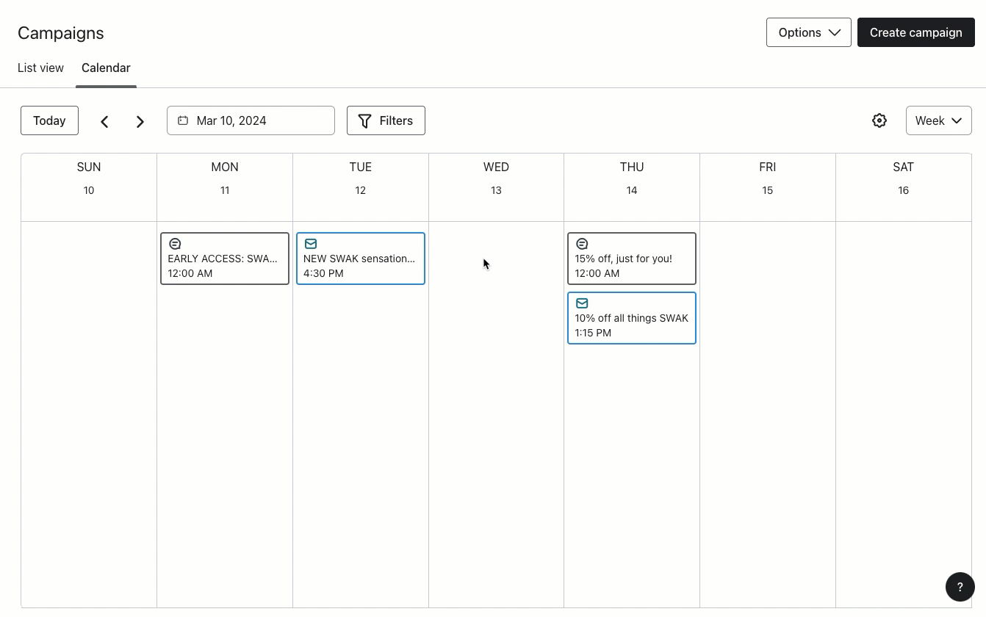
Task: Open the calendar icon in the date field
Action: (x=183, y=120)
